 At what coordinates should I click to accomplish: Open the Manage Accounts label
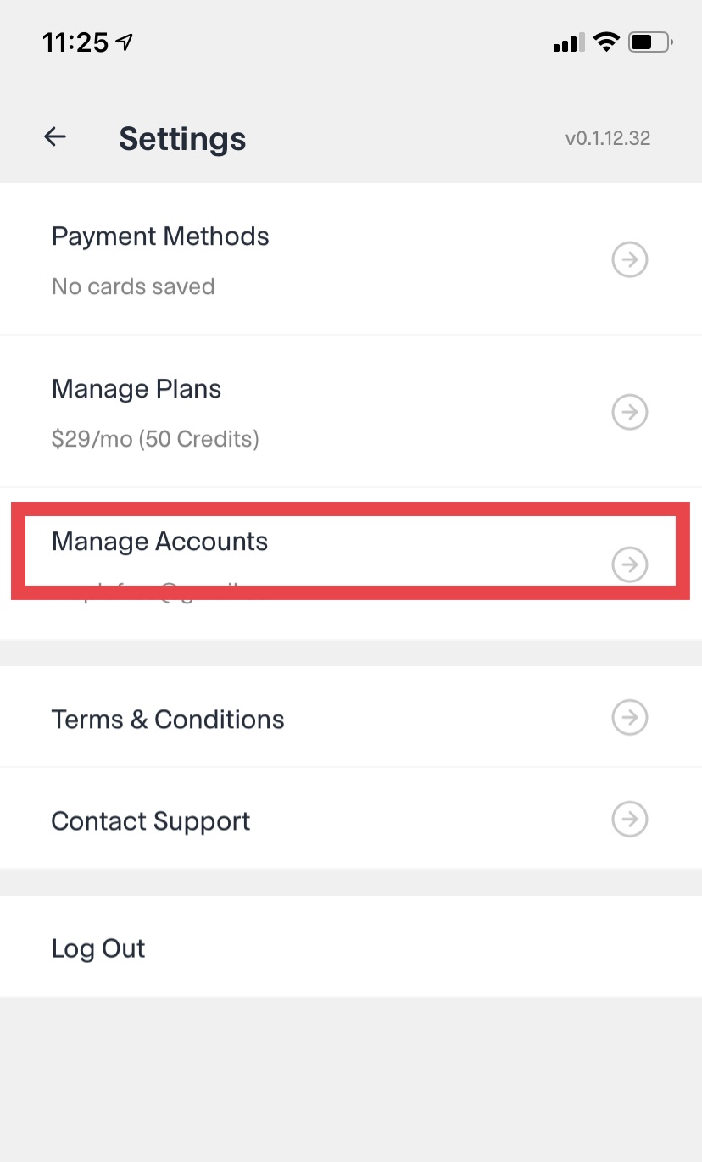(x=159, y=542)
